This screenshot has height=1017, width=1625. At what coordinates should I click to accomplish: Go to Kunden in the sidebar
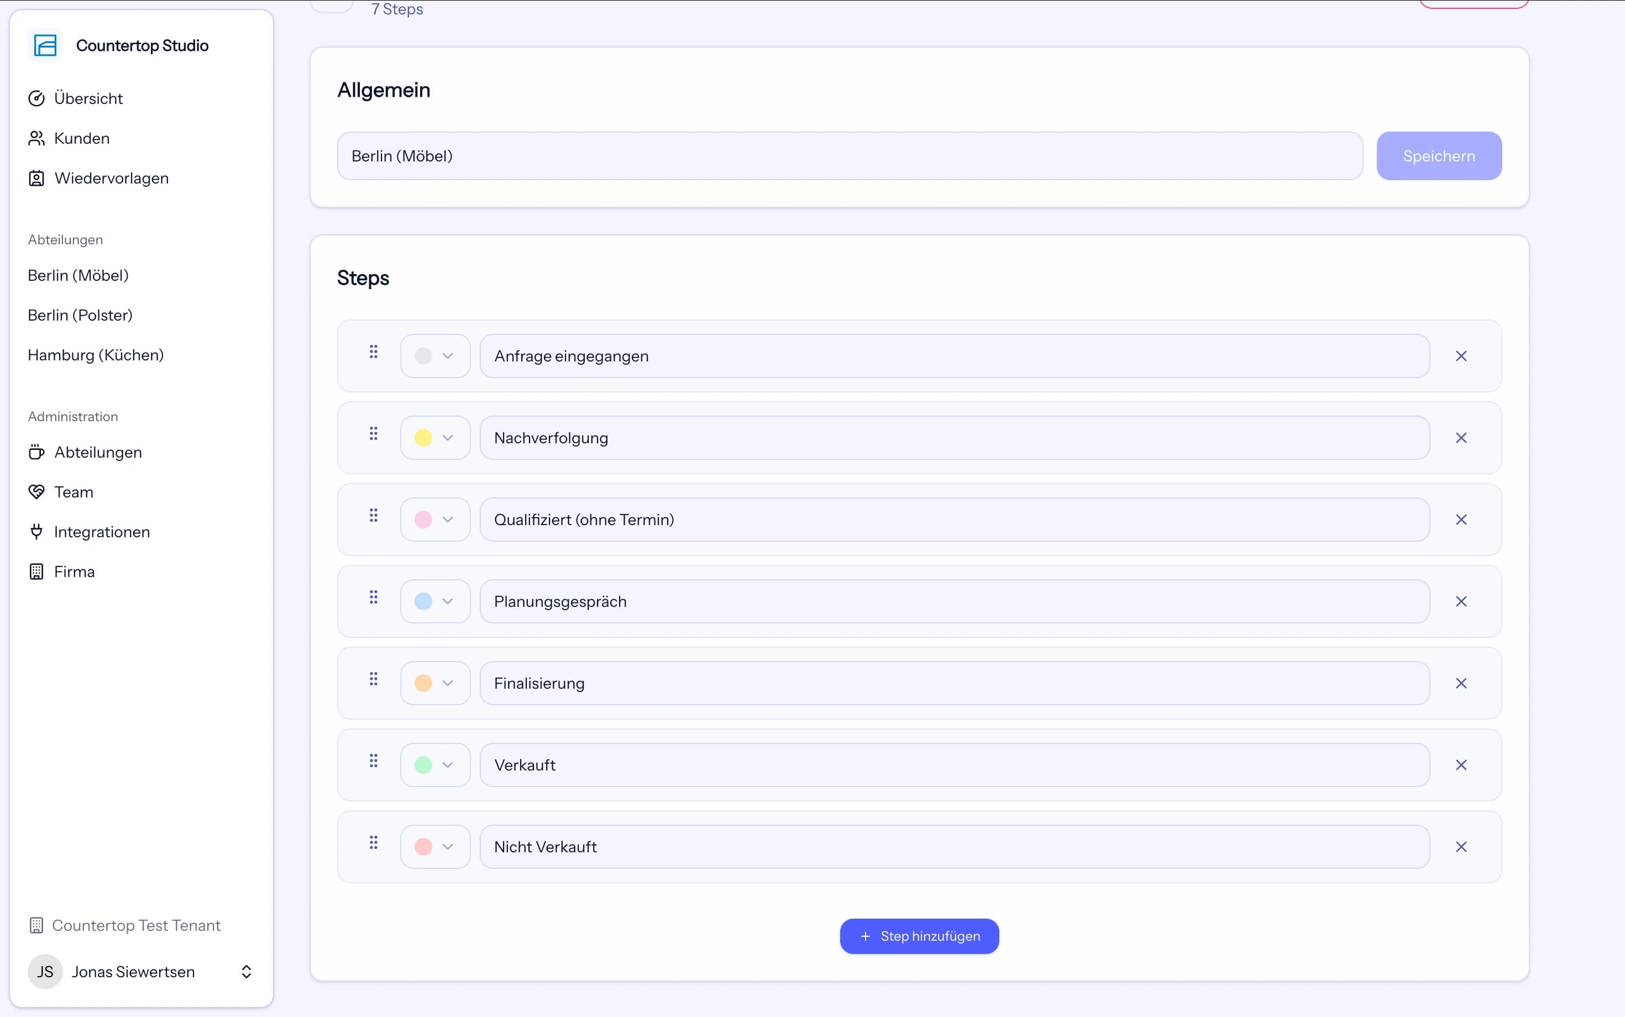coord(69,138)
